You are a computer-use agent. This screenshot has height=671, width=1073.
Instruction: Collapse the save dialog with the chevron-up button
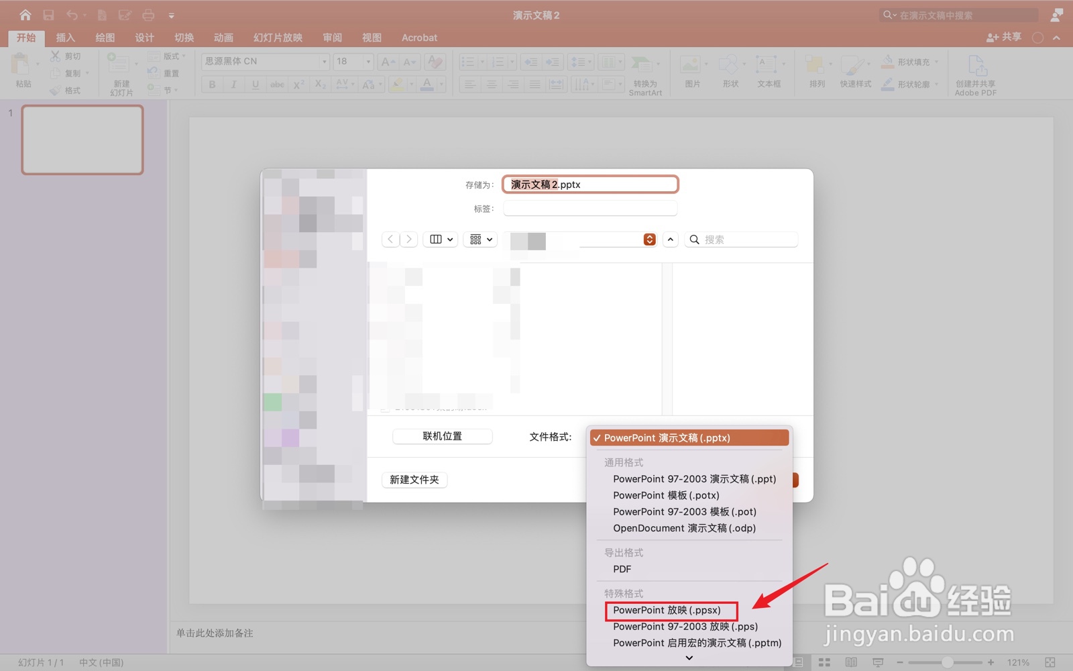671,240
